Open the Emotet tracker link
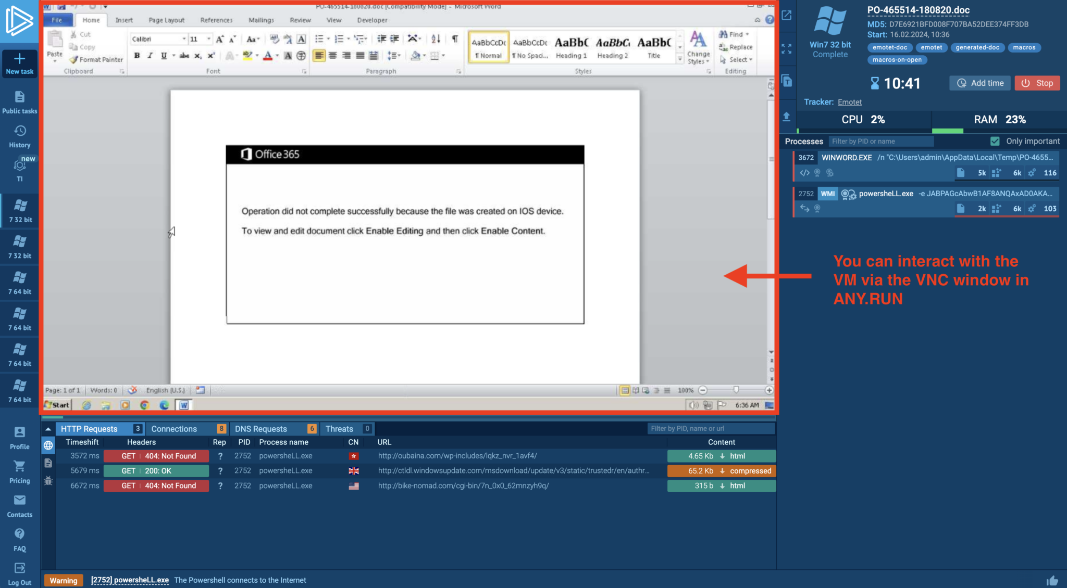 click(849, 102)
